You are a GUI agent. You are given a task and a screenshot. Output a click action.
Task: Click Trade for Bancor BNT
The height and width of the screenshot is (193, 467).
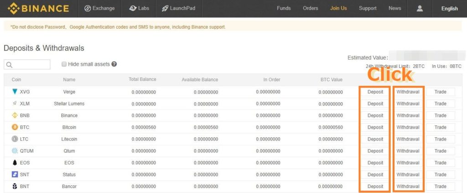[x=440, y=187]
